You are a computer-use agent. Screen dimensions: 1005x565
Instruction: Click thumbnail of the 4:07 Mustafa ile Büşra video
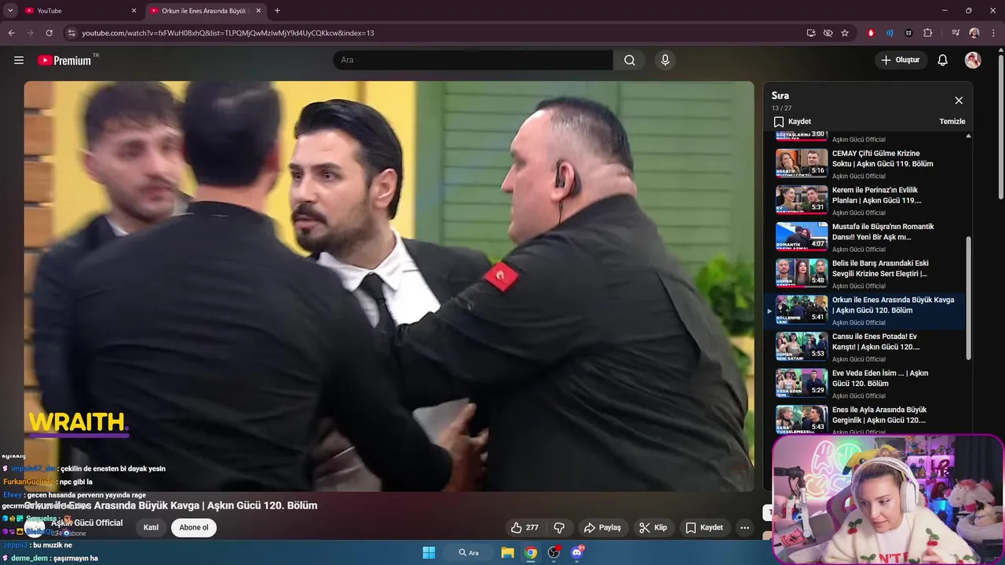[802, 236]
